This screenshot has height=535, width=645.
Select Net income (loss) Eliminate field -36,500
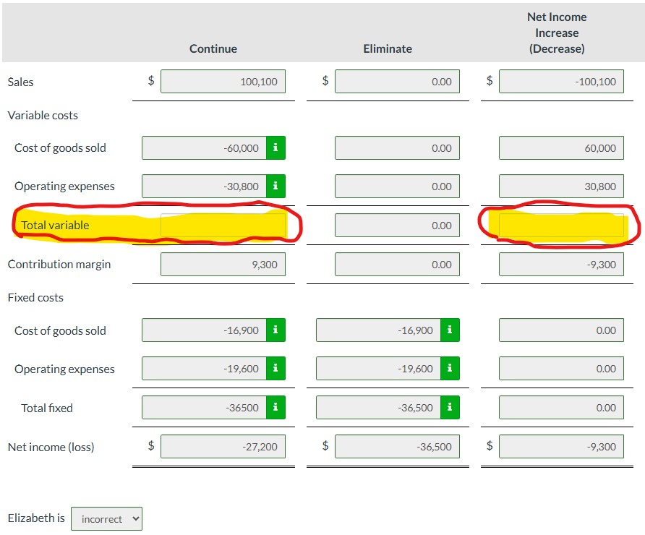(398, 446)
